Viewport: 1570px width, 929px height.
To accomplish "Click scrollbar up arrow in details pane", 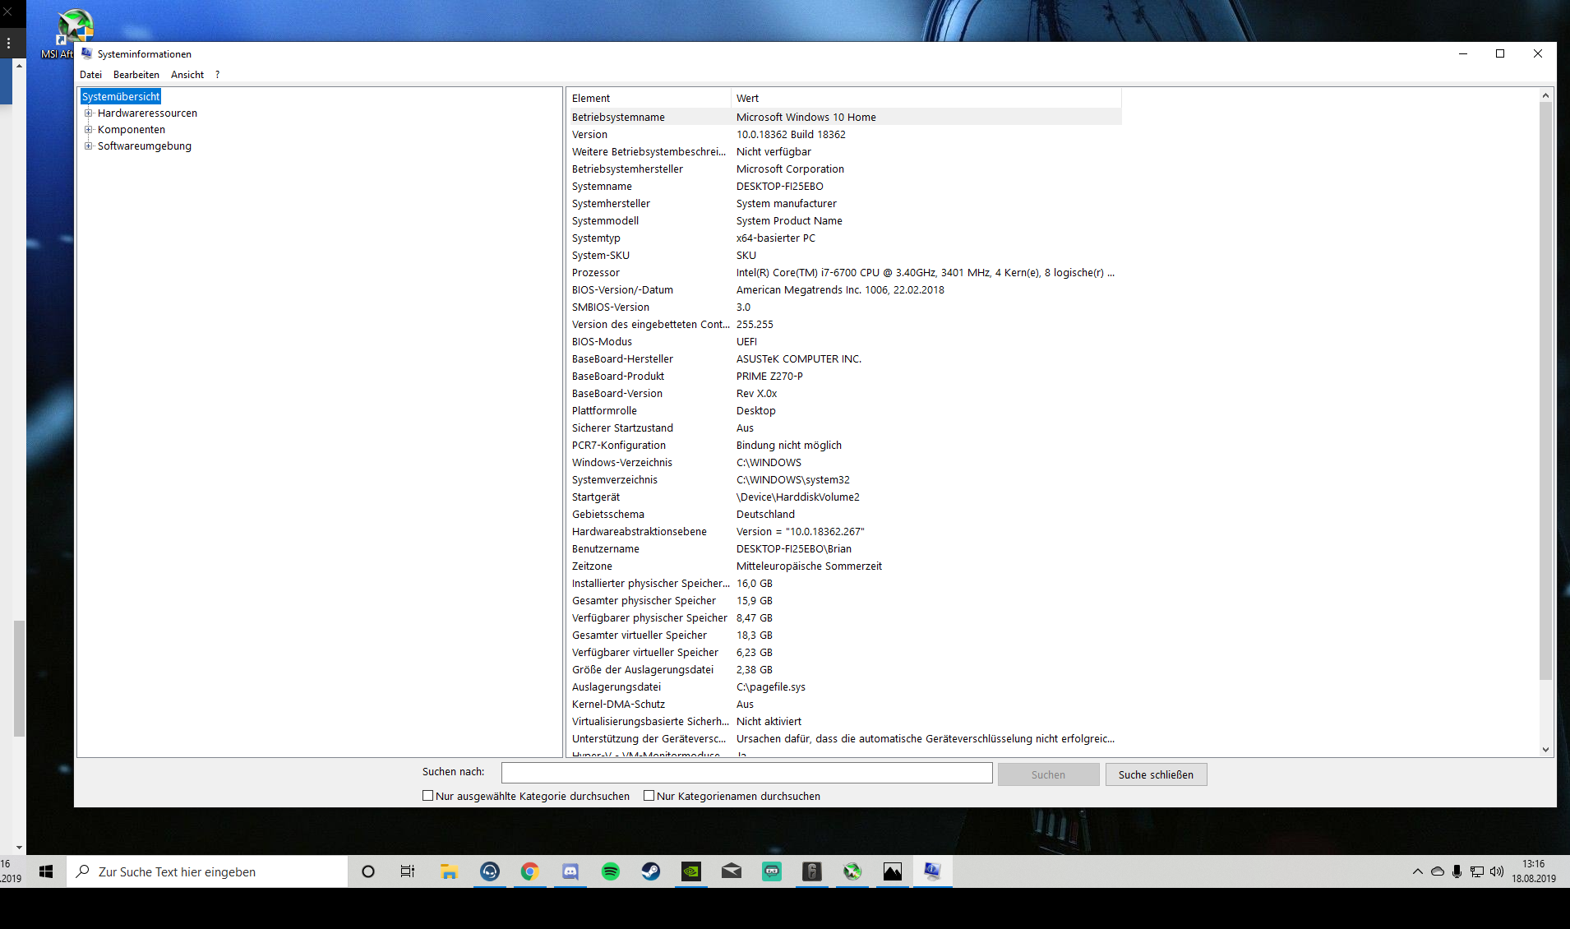I will click(x=1545, y=95).
